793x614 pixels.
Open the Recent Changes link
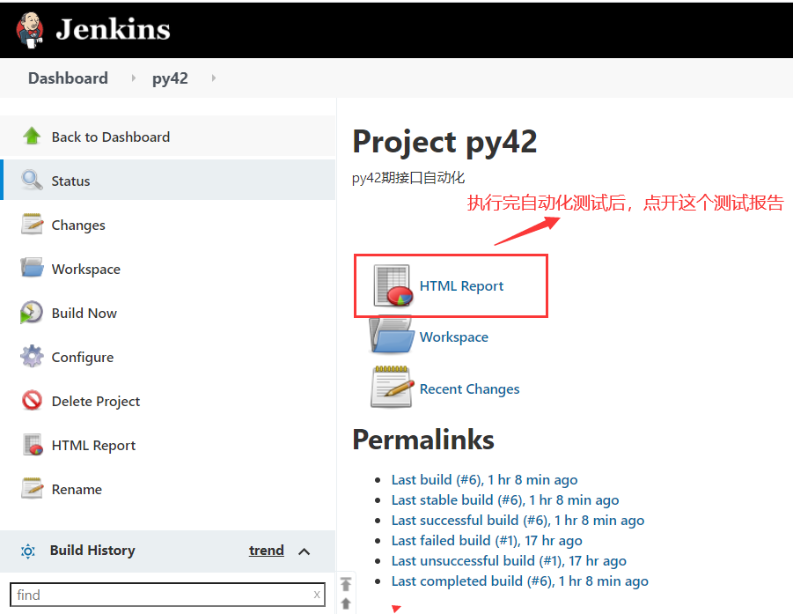pyautogui.click(x=469, y=388)
